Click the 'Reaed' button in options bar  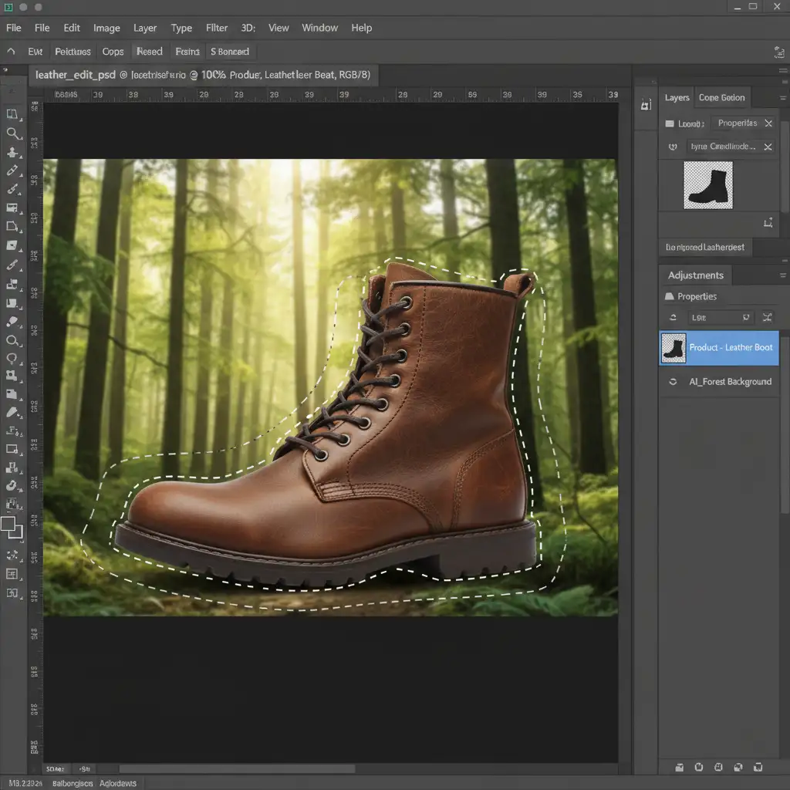(x=149, y=52)
